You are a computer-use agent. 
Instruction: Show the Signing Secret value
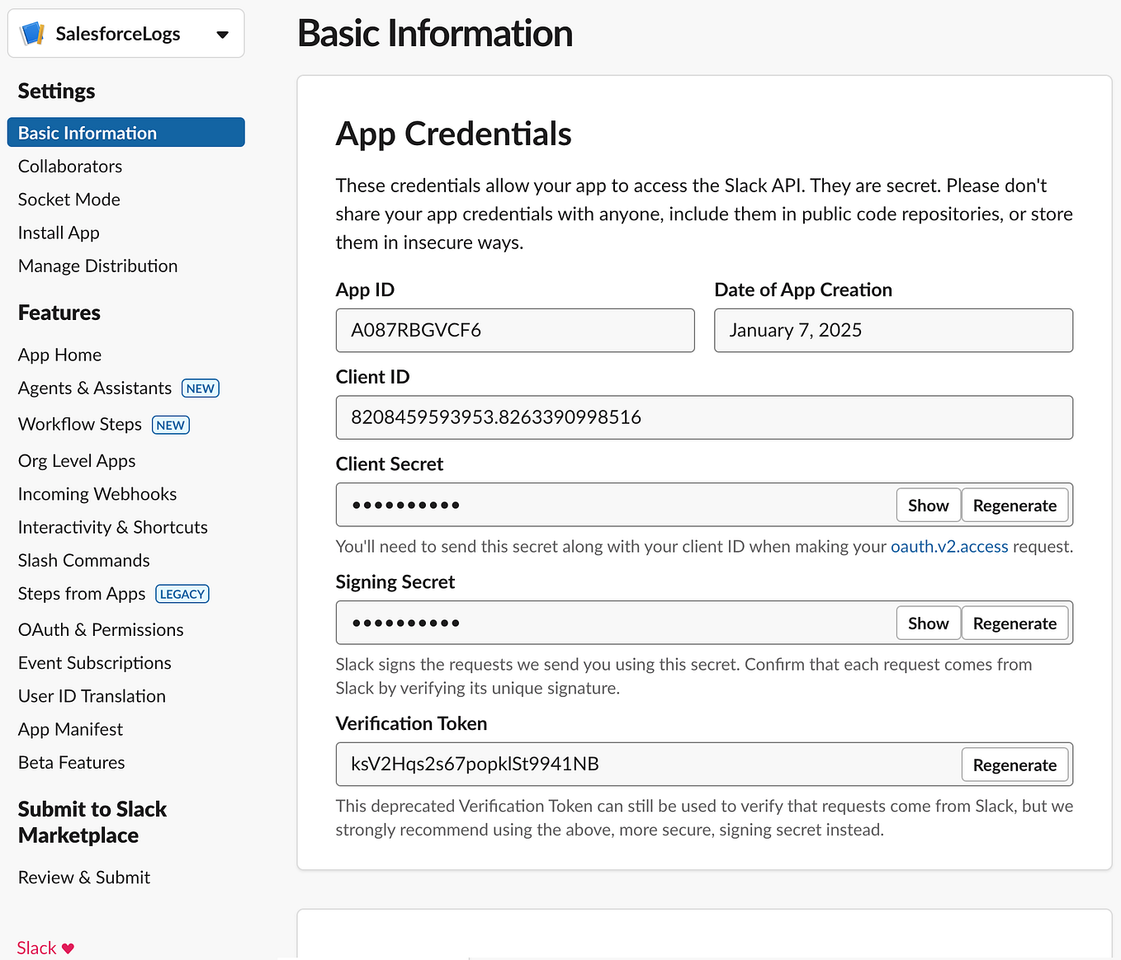coord(928,623)
